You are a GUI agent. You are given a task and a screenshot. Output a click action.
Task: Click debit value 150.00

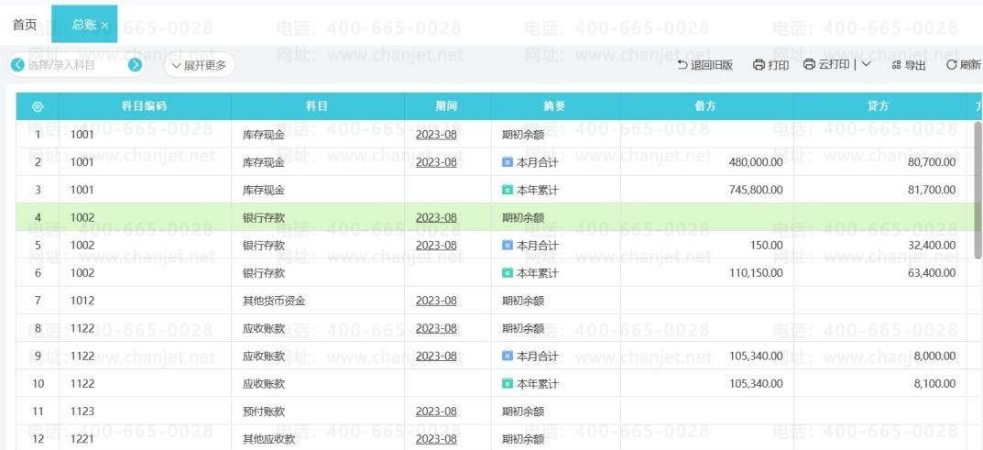point(767,245)
